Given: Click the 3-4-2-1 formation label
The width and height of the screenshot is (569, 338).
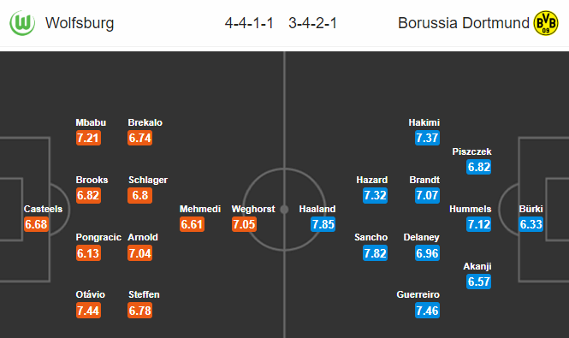Looking at the screenshot, I should click(313, 23).
